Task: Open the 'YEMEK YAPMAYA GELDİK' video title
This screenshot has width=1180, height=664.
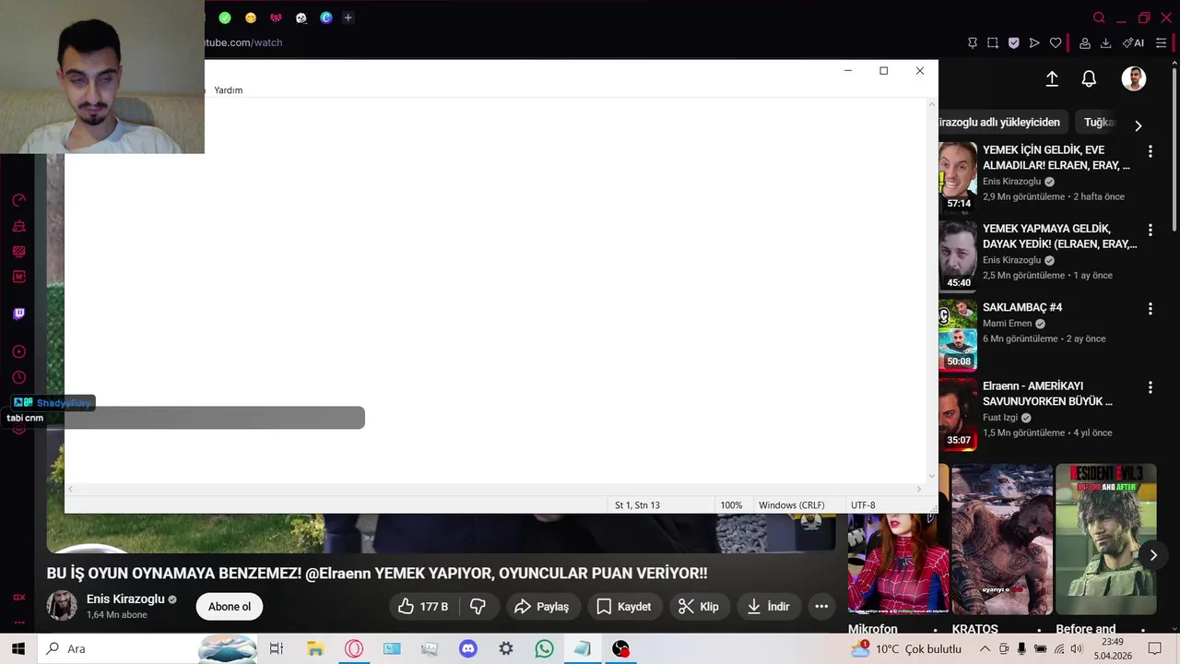Action: point(1059,236)
